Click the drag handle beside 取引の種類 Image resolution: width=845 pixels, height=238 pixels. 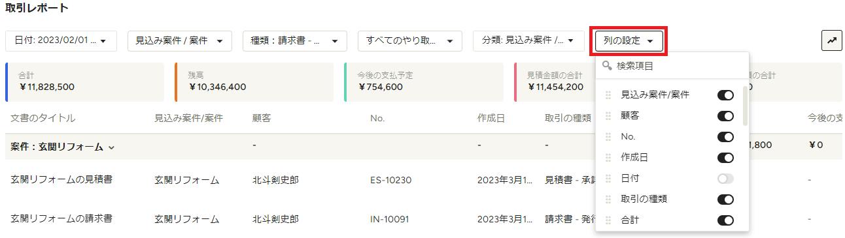(608, 200)
